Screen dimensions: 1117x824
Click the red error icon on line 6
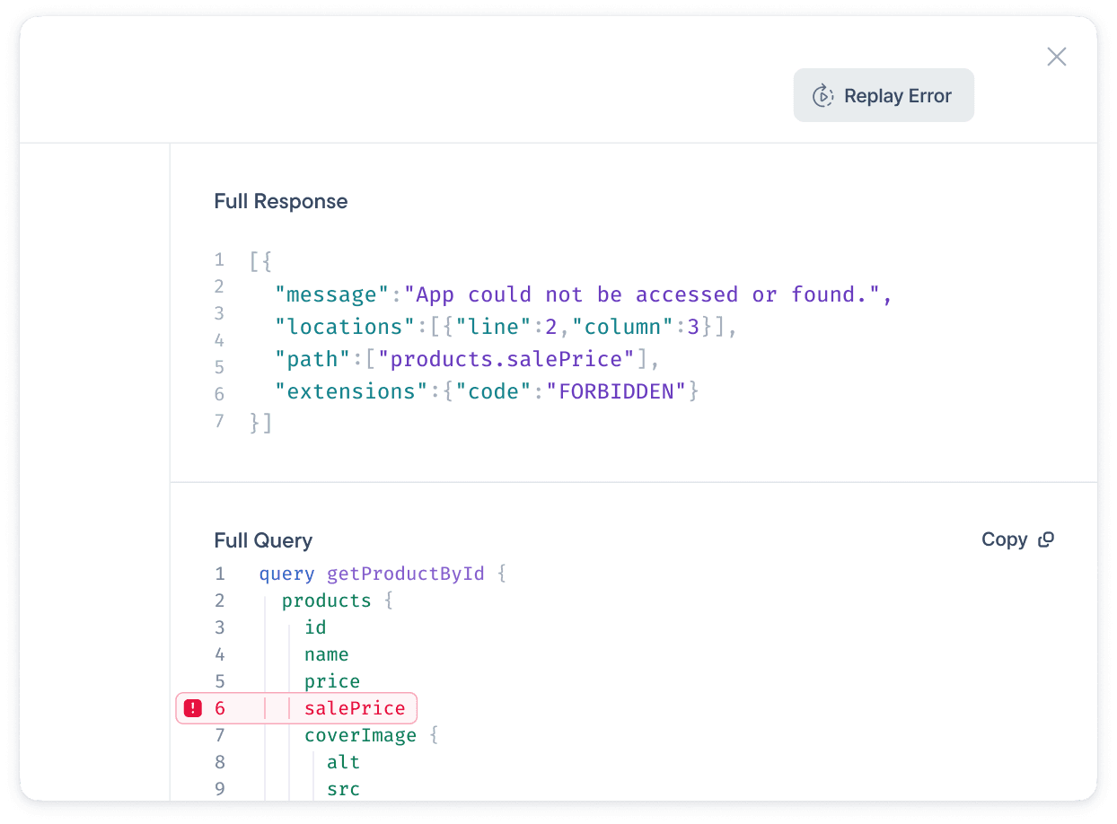pyautogui.click(x=192, y=708)
